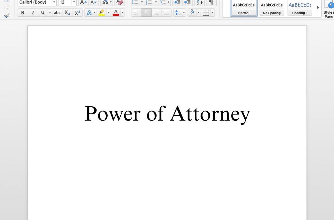Apply Normal style

point(244,8)
